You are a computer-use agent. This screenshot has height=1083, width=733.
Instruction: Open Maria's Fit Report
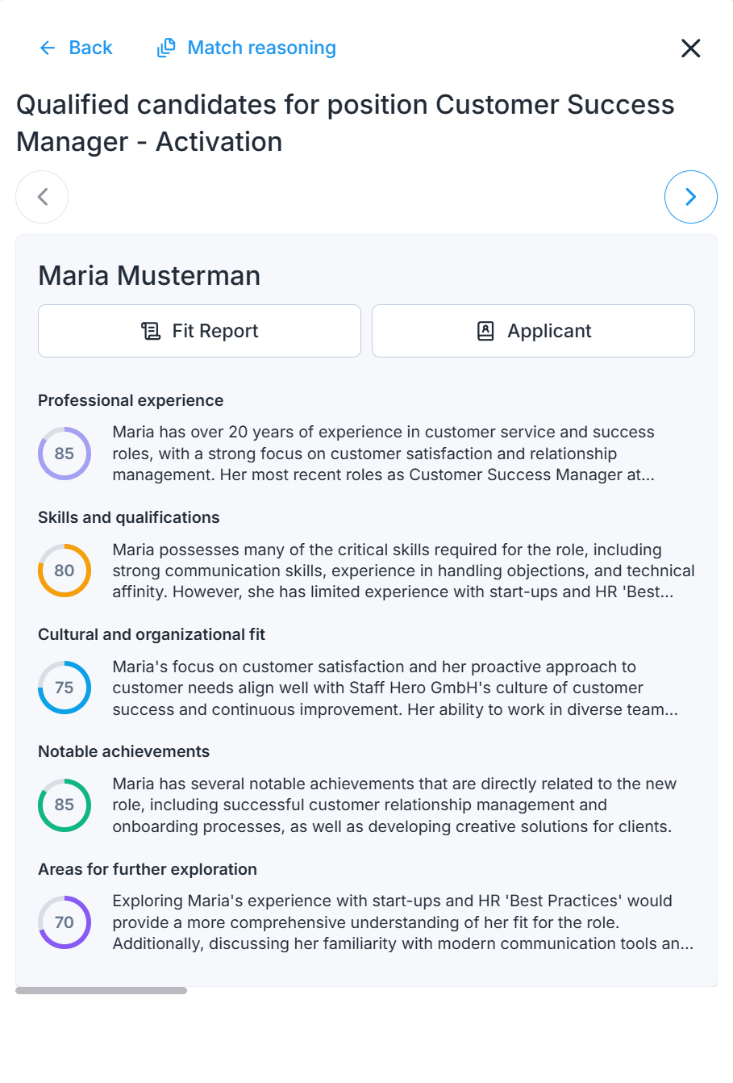pyautogui.click(x=199, y=331)
